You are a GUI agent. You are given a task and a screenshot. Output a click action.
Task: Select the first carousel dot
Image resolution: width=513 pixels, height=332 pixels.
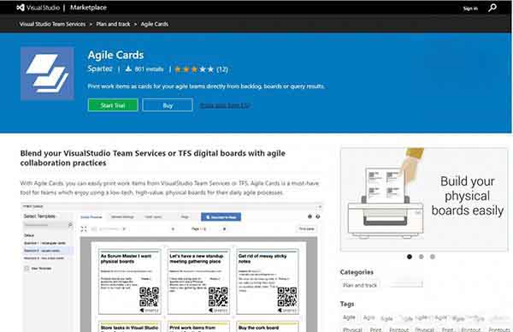click(410, 257)
